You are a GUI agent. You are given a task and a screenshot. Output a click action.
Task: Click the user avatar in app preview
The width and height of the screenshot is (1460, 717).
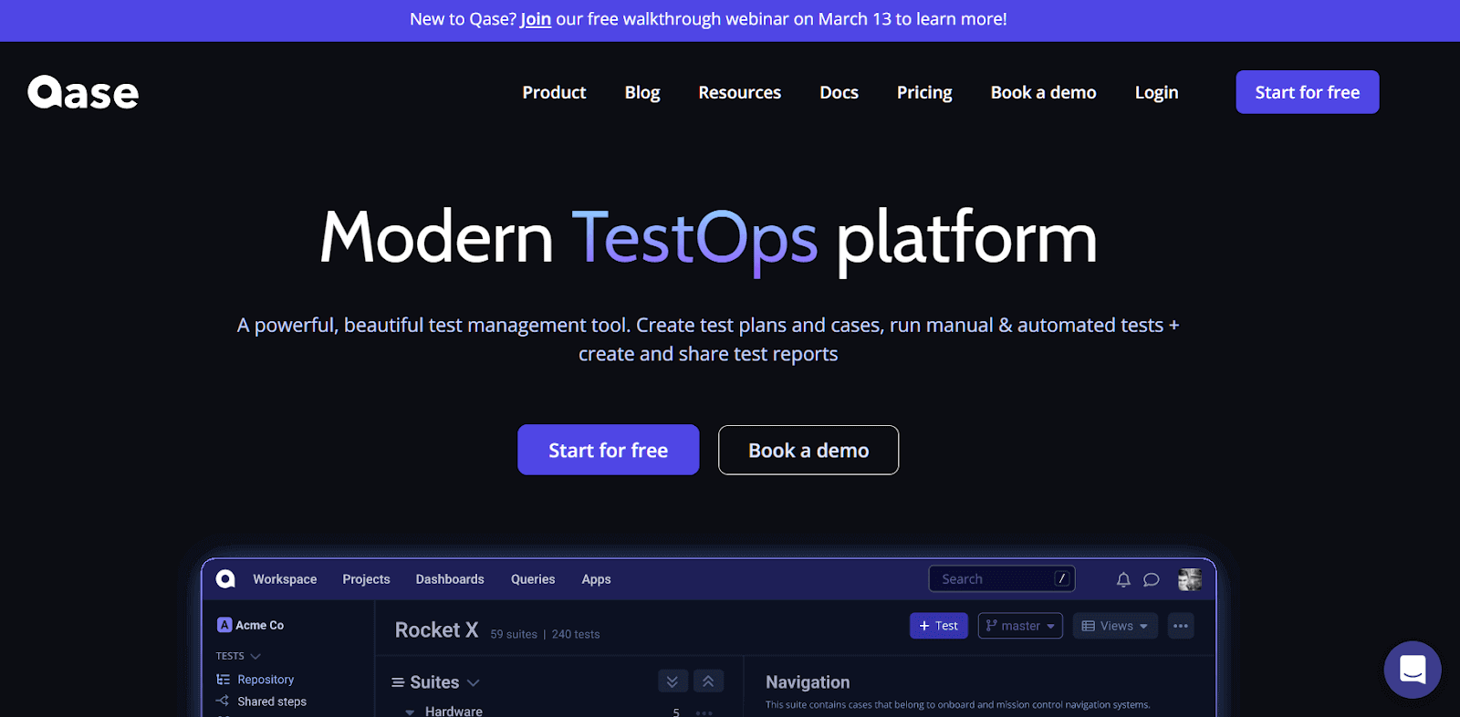tap(1190, 579)
